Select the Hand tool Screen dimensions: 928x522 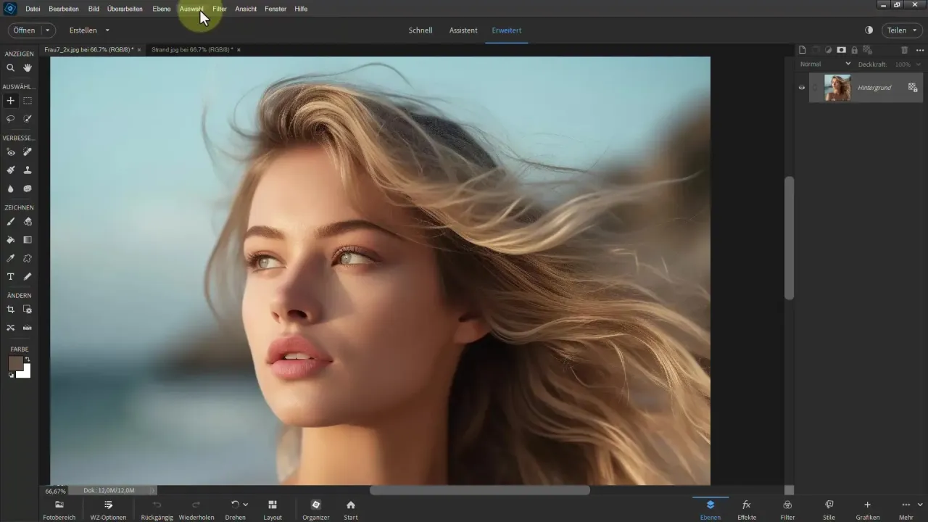tap(29, 67)
